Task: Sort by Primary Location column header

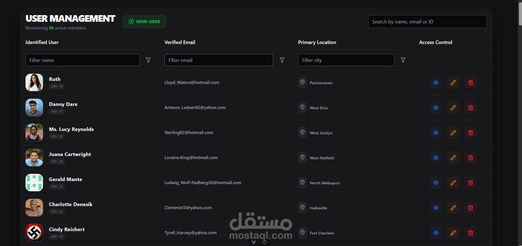Action: point(317,42)
